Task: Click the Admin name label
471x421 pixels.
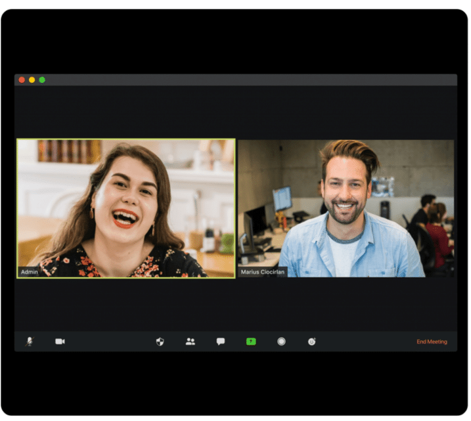Action: point(29,272)
